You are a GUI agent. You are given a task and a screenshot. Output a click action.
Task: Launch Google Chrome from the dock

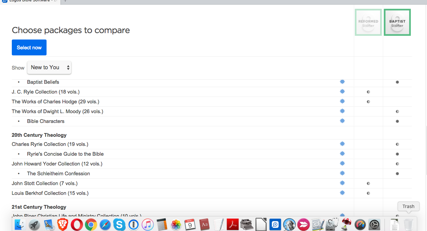tap(91, 224)
